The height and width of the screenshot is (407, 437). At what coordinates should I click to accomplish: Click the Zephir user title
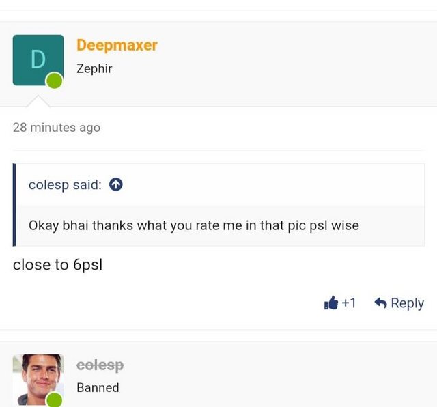[x=94, y=68]
